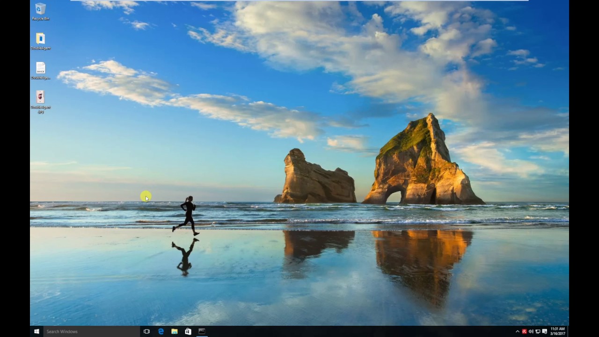Image resolution: width=599 pixels, height=337 pixels.
Task: Open the Windows Store taskbar icon
Action: (188, 331)
